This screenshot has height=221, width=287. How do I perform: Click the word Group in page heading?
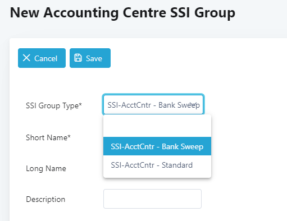(x=215, y=13)
